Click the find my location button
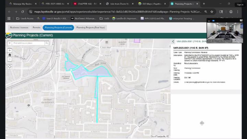 (x=10, y=66)
